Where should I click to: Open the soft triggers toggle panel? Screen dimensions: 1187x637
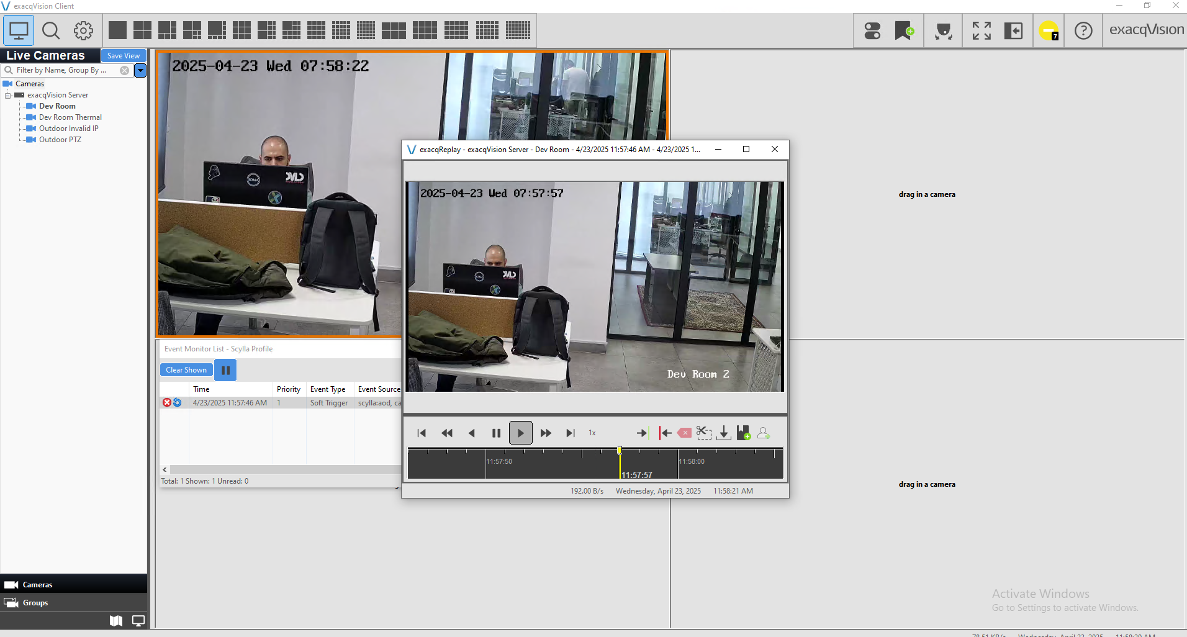[x=872, y=30]
